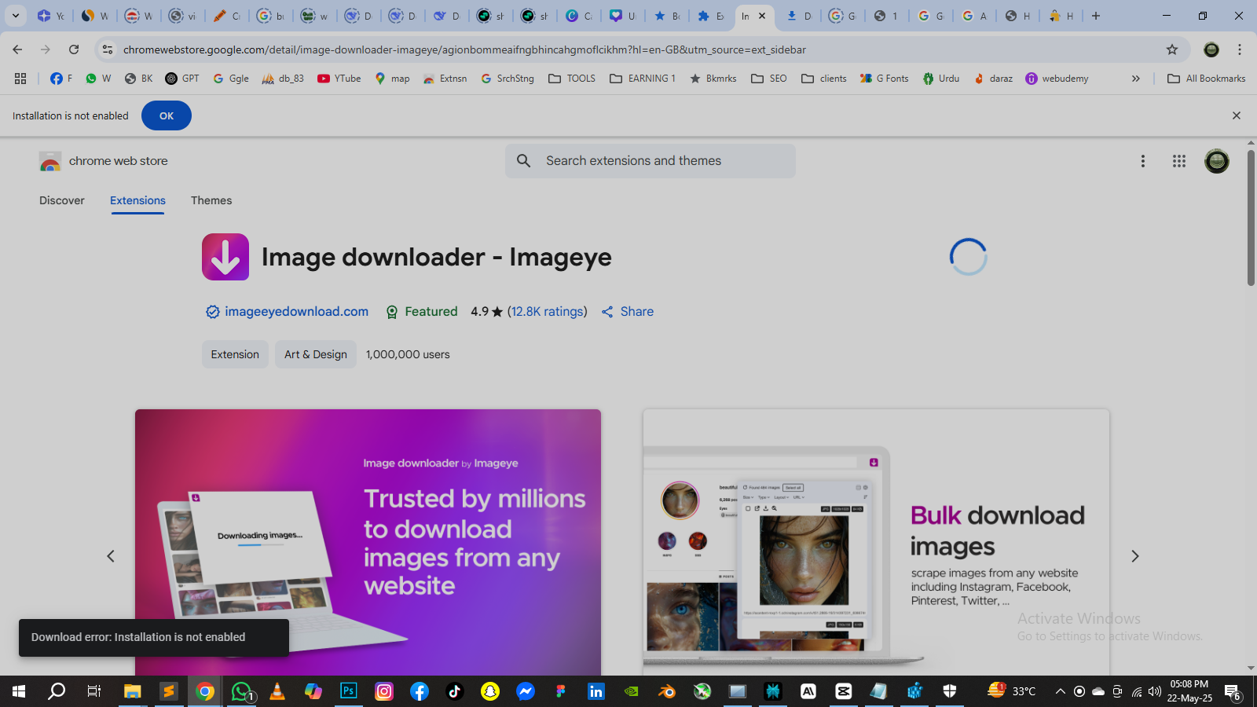This screenshot has height=707, width=1257.
Task: Click the Imageye extension download-arrow icon
Action: pyautogui.click(x=225, y=257)
